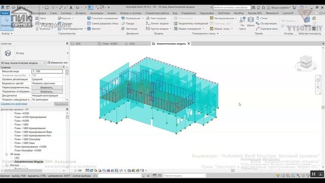This screenshot has width=325, height=183.
Task: Open the Roof (Крыша) tool dropdown arrow
Action: pyautogui.click(x=73, y=18)
